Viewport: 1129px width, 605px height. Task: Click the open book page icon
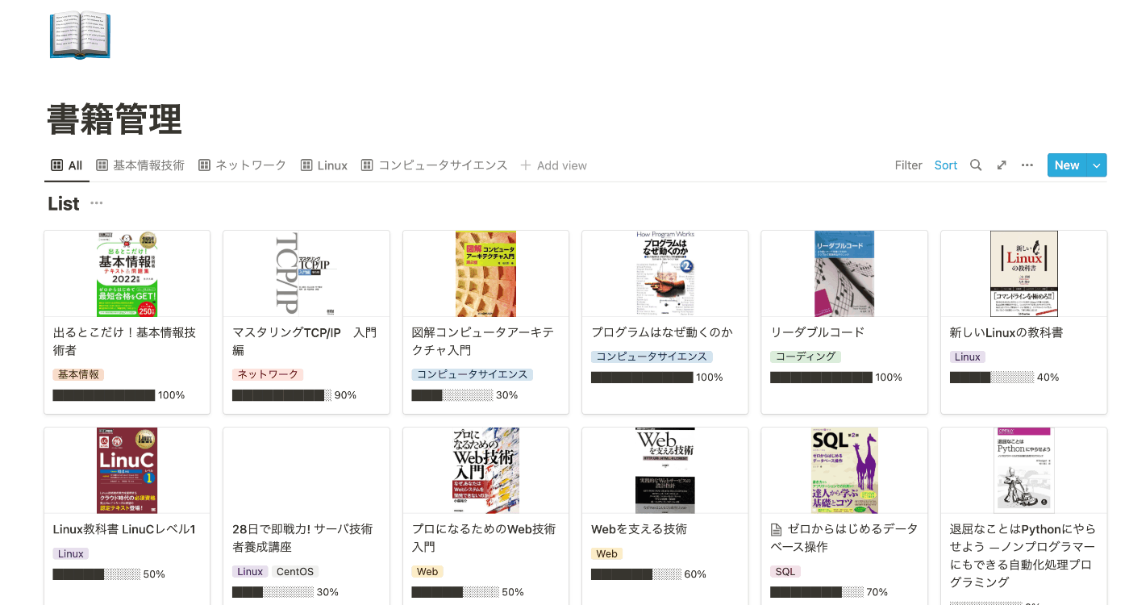tap(80, 35)
